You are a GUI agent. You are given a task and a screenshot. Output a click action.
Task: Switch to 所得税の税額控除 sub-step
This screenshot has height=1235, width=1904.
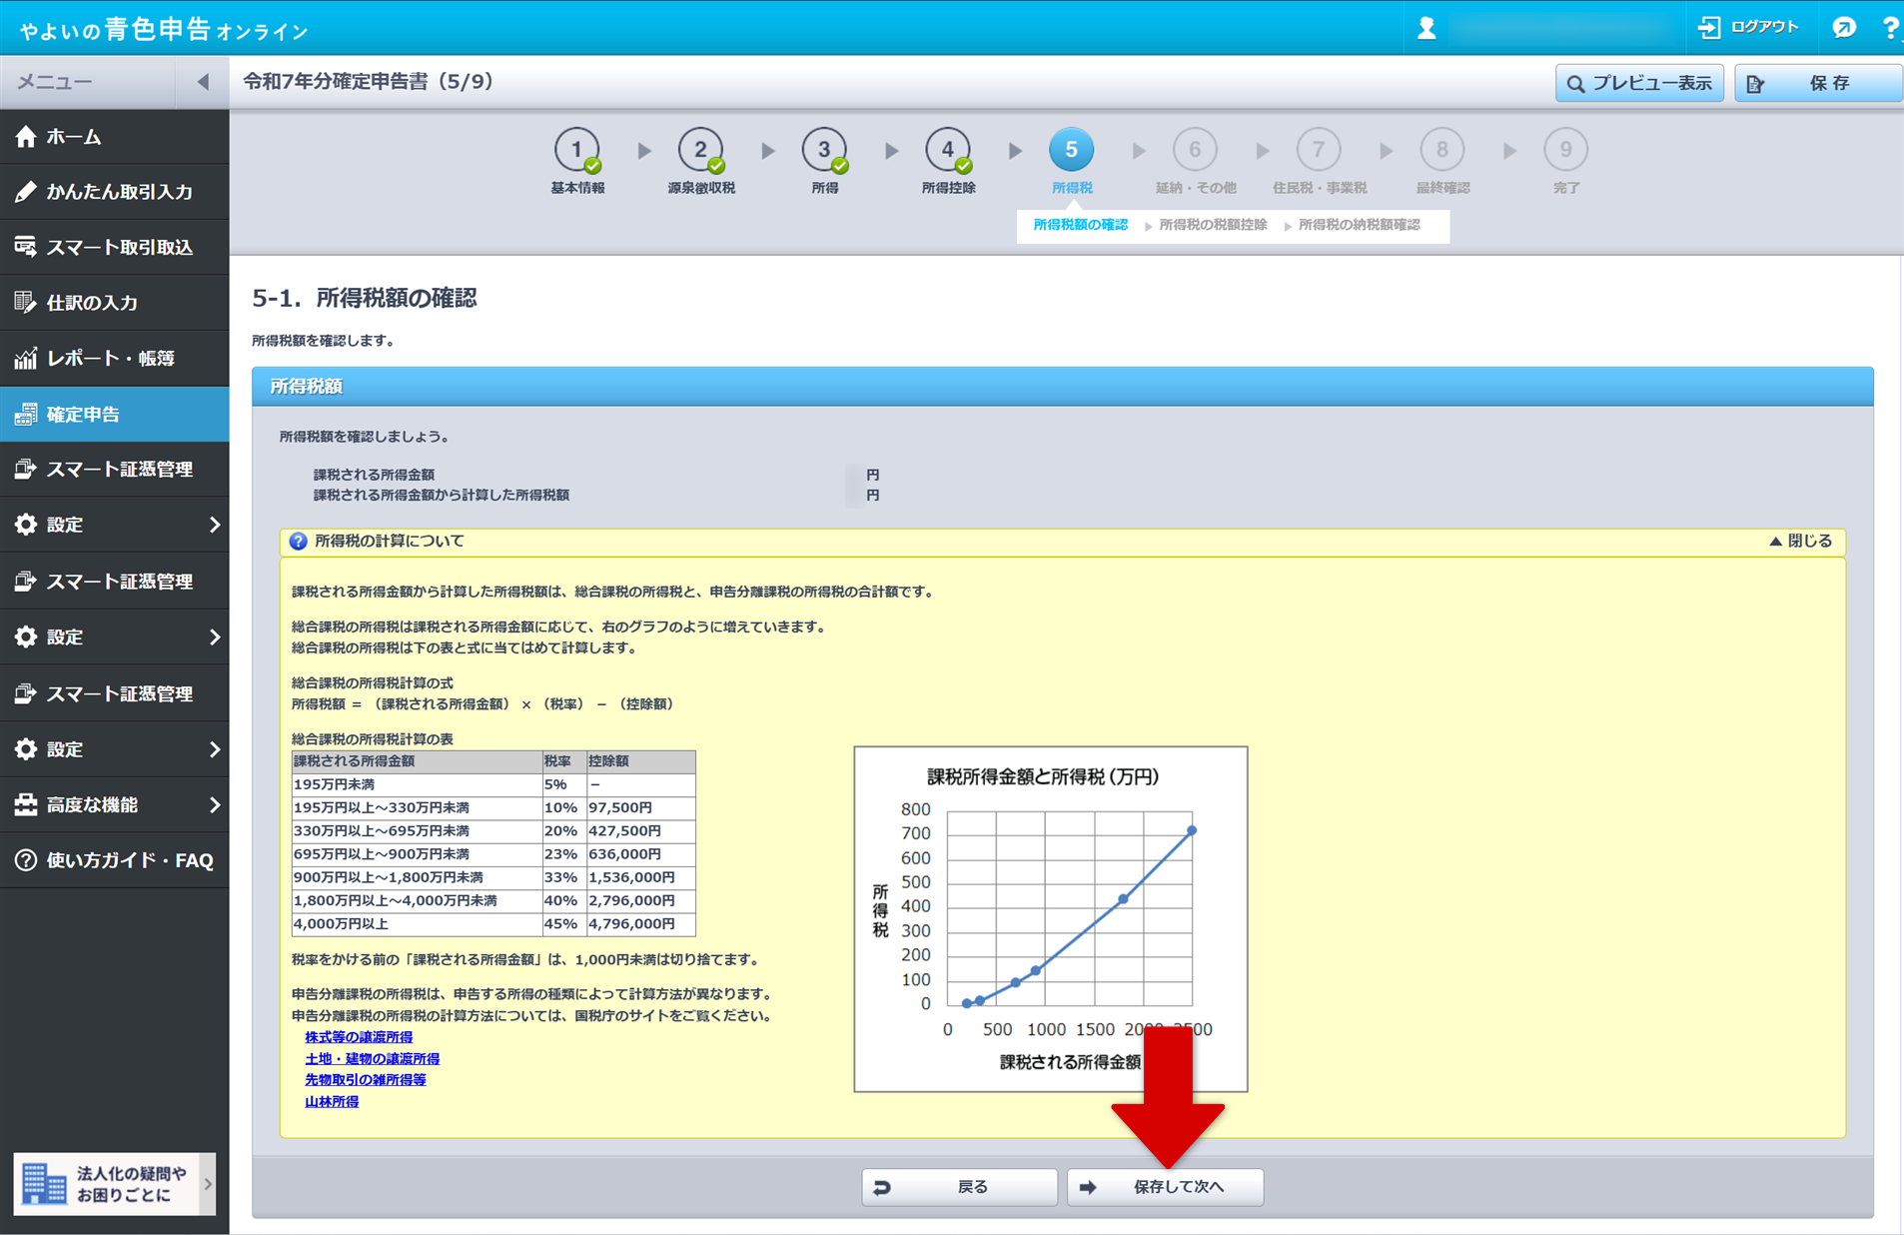point(1212,225)
